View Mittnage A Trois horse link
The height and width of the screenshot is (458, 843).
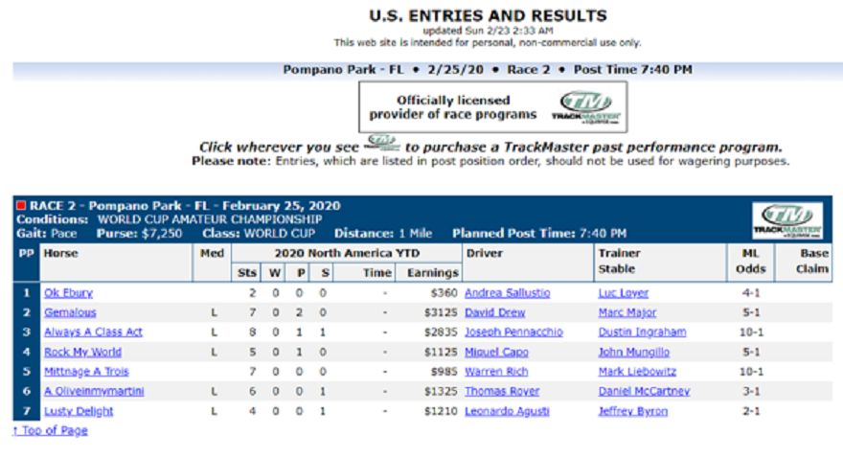tap(86, 372)
